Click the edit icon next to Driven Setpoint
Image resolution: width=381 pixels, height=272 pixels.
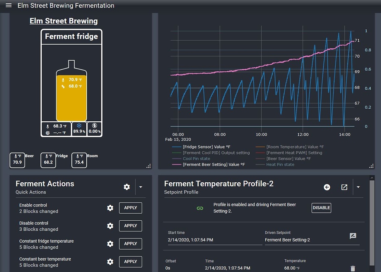353,236
